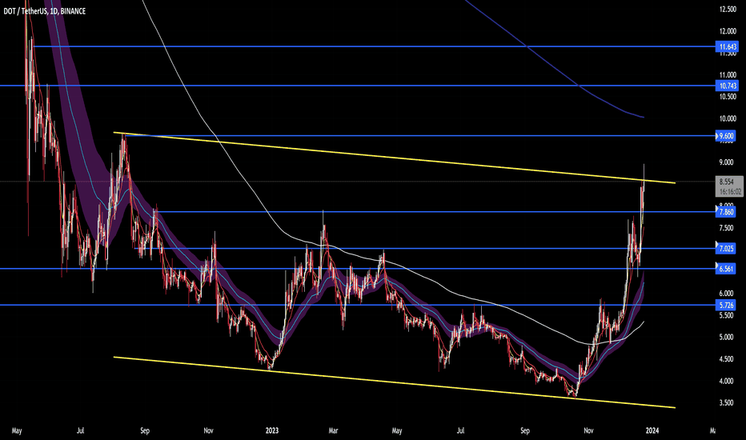This screenshot has height=440, width=746.
Task: Click the 7.025 price level label
Action: pos(727,248)
